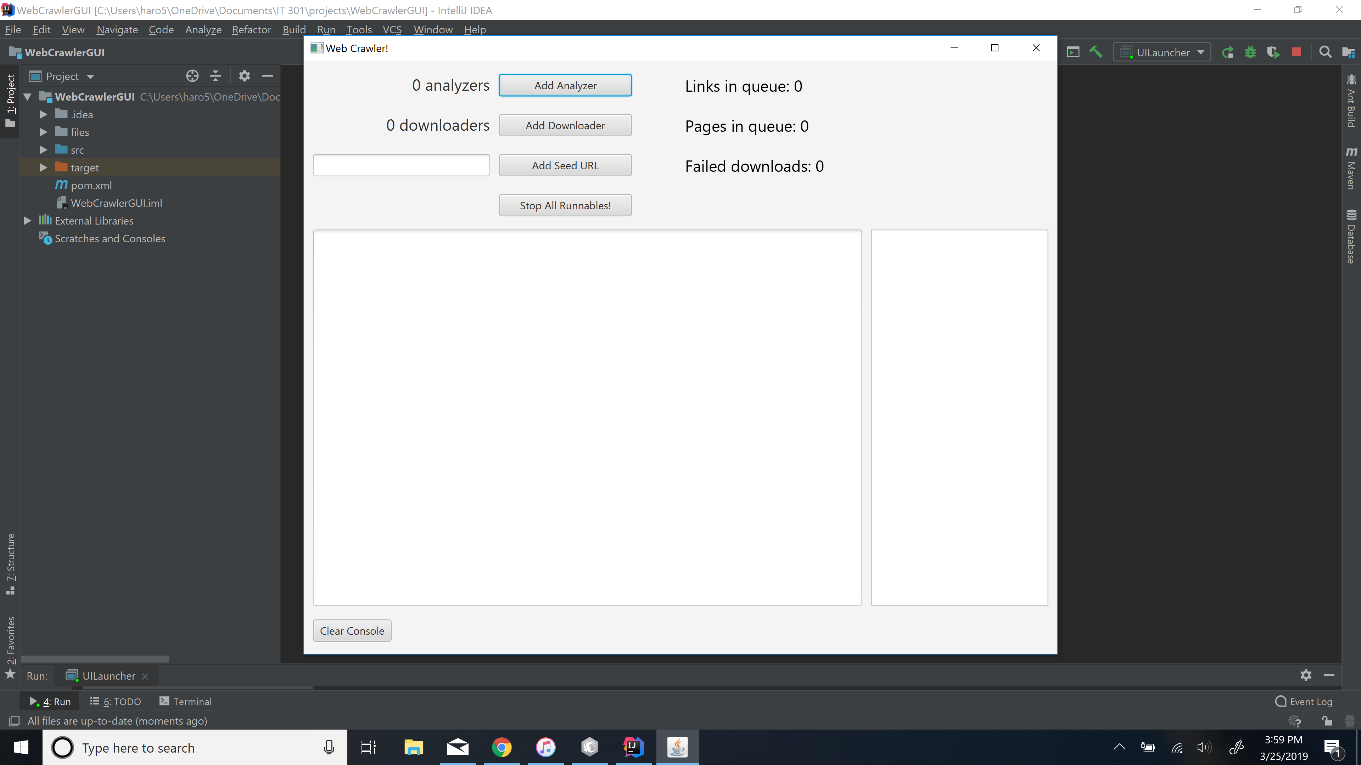Expand the External Libraries tree item
The width and height of the screenshot is (1361, 765).
tap(26, 220)
